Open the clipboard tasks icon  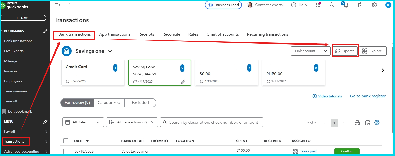(x=360, y=5)
